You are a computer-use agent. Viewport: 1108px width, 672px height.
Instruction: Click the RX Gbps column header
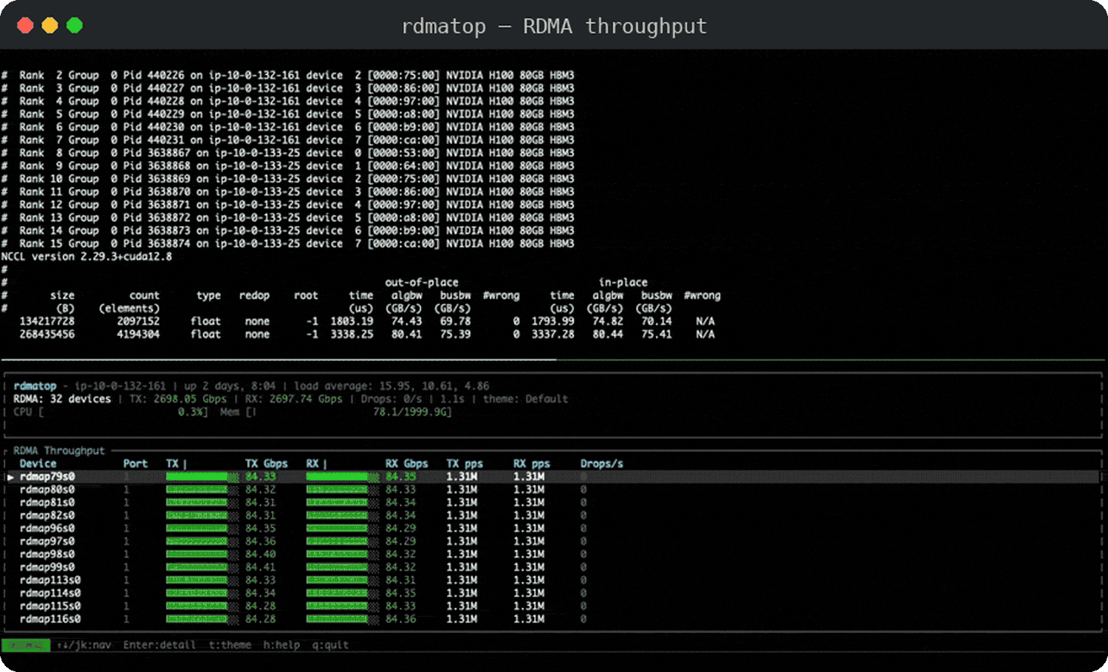406,464
